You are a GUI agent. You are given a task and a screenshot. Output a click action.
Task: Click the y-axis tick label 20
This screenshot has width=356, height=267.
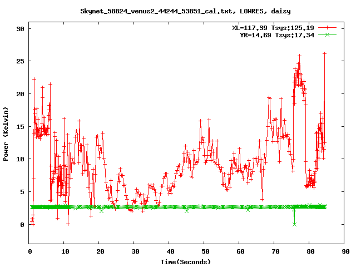pos(21,94)
